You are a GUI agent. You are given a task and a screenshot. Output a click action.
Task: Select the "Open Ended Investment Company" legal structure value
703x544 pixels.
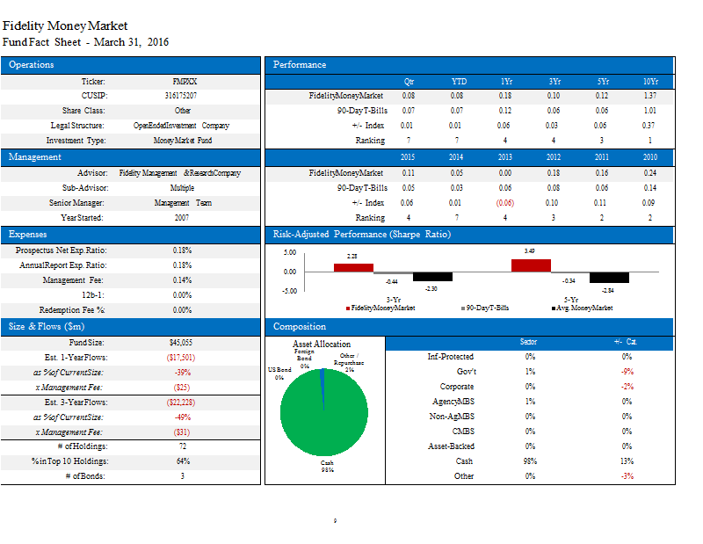click(181, 126)
